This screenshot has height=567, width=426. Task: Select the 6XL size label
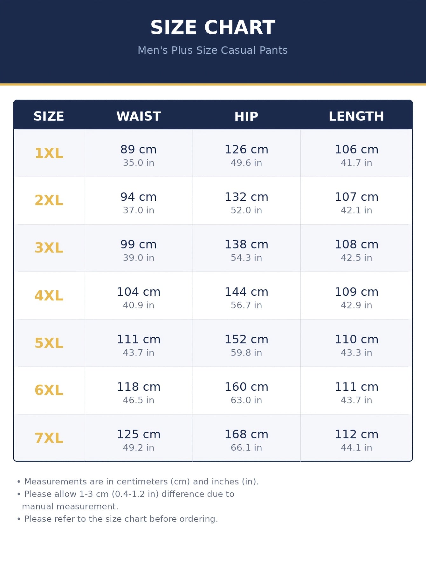click(49, 390)
